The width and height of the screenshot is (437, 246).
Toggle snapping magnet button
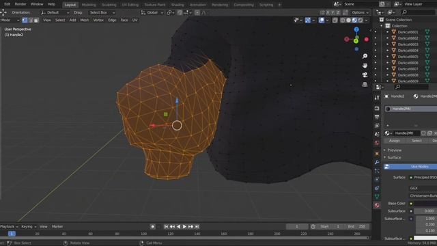[x=180, y=12]
